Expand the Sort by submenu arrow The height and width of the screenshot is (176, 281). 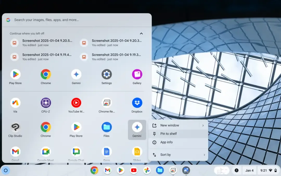204,155
